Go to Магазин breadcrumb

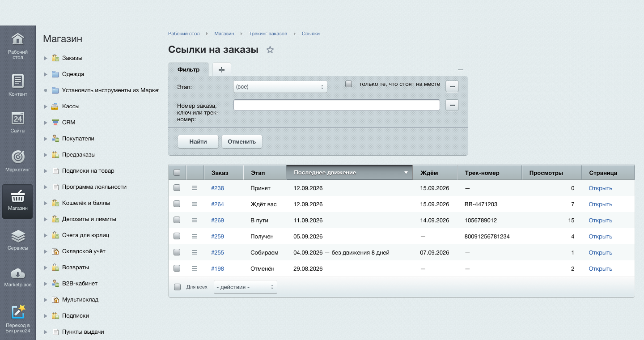pyautogui.click(x=224, y=34)
